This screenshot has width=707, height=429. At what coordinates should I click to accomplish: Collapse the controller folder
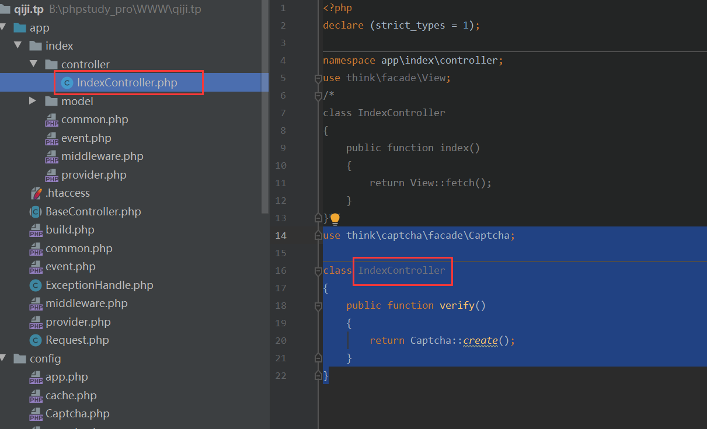pos(33,64)
